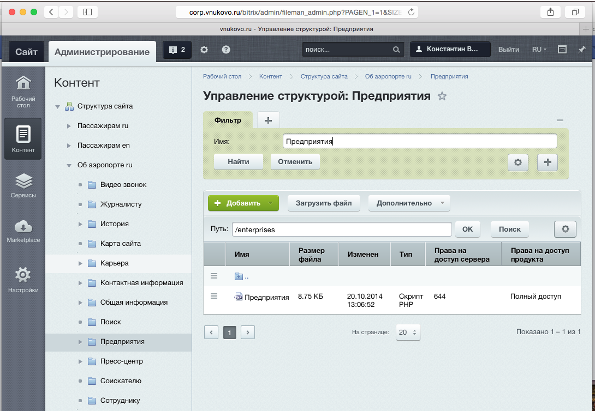Open the Контент sidebar section
595x411 pixels.
tap(23, 139)
